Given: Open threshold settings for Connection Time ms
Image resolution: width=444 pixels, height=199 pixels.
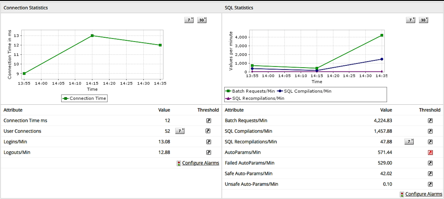Looking at the screenshot, I should click(208, 121).
